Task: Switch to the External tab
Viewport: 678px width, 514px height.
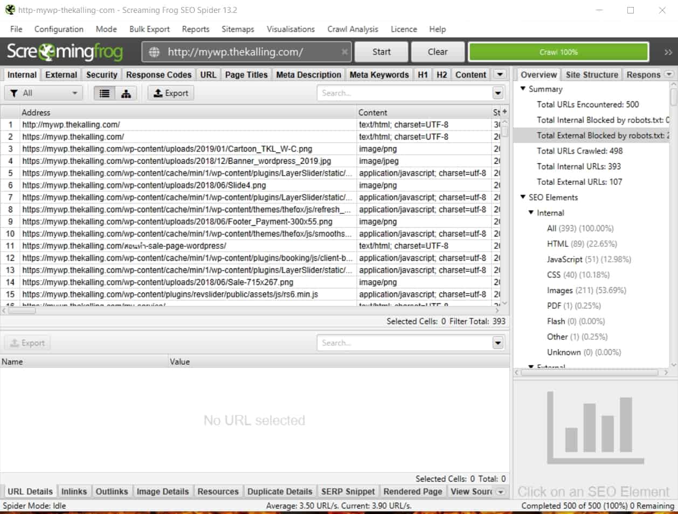Action: (x=61, y=74)
